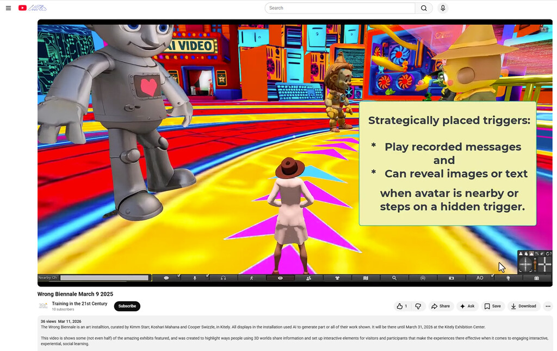Open the YouTube hamburger guide menu

pos(8,8)
